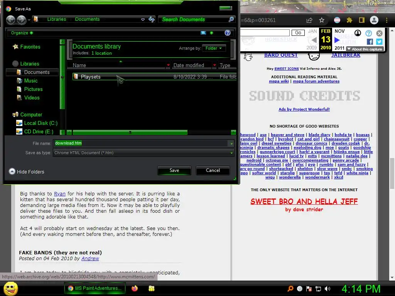395x296 pixels.
Task: Open the File name history dropdown
Action: click(231, 143)
